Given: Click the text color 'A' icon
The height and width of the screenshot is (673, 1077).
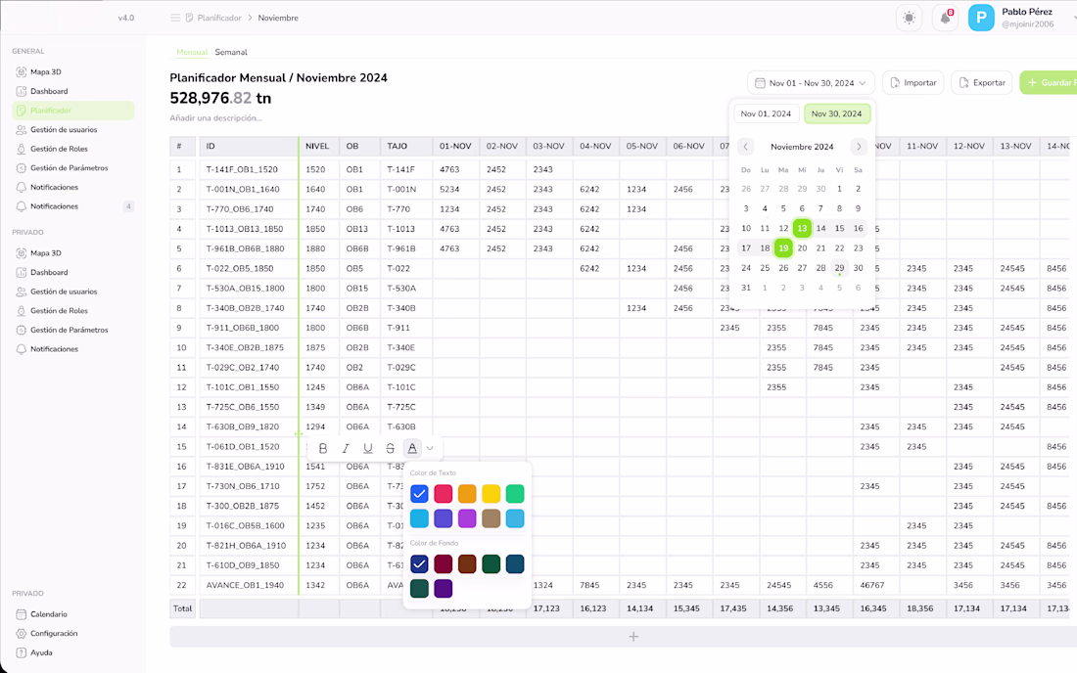Looking at the screenshot, I should coord(412,448).
